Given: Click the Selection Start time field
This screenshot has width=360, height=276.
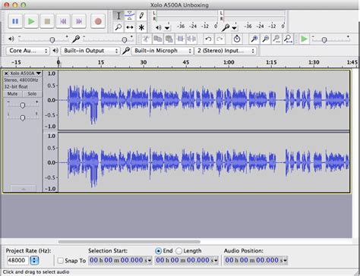Looking at the screenshot, I should coord(120,260).
